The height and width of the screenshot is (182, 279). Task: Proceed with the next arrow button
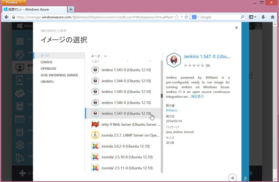[232, 178]
